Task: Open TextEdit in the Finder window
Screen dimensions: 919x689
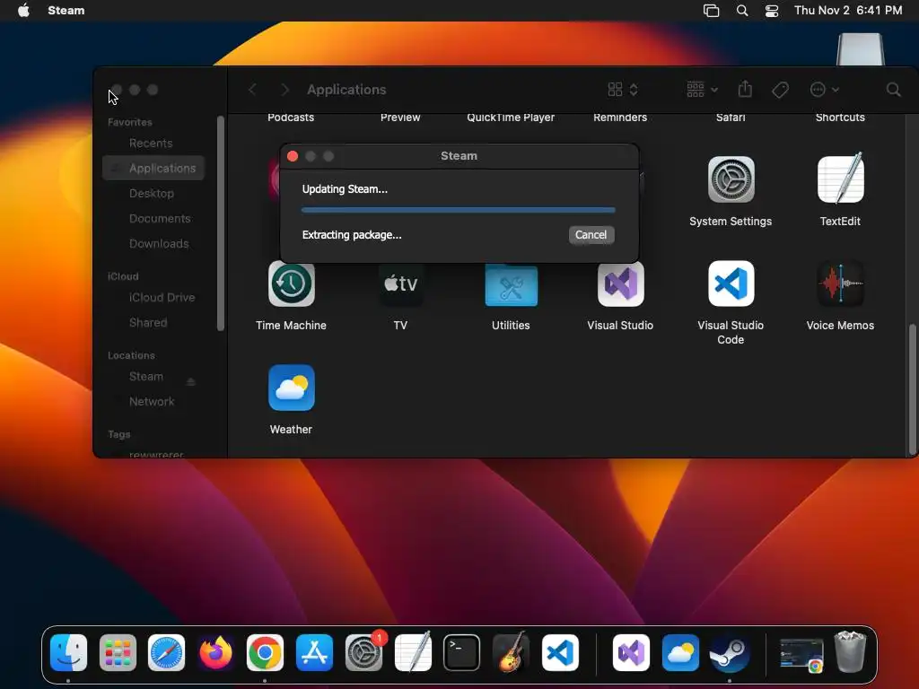Action: click(840, 178)
